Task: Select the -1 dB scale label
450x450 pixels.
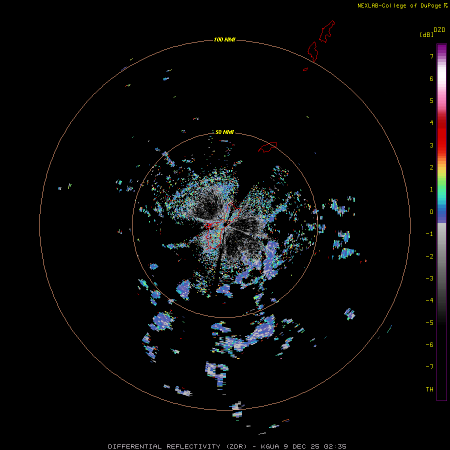Action: (429, 234)
